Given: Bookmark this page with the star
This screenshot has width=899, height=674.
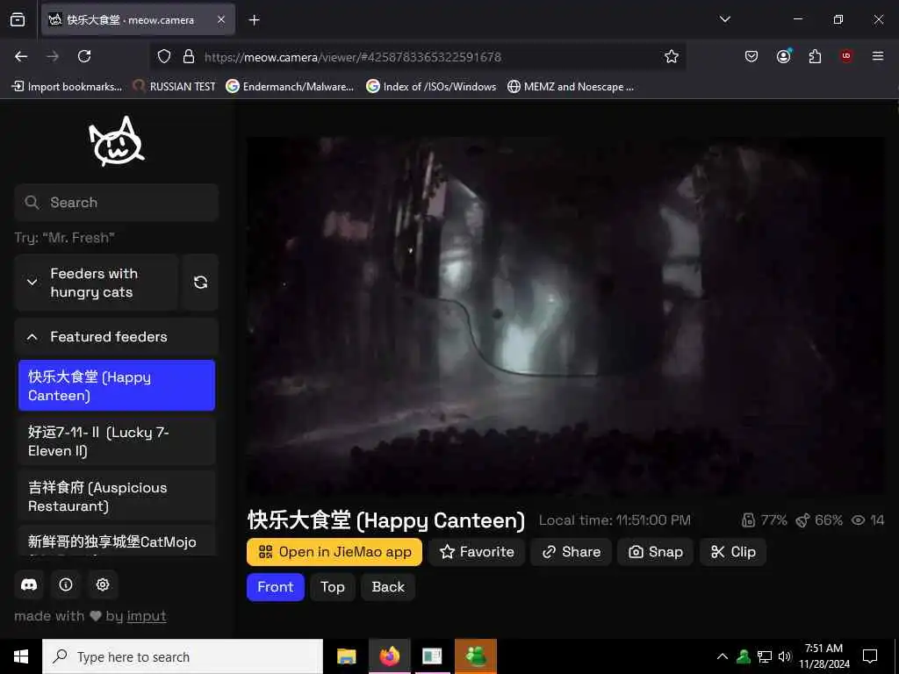Looking at the screenshot, I should click(672, 56).
